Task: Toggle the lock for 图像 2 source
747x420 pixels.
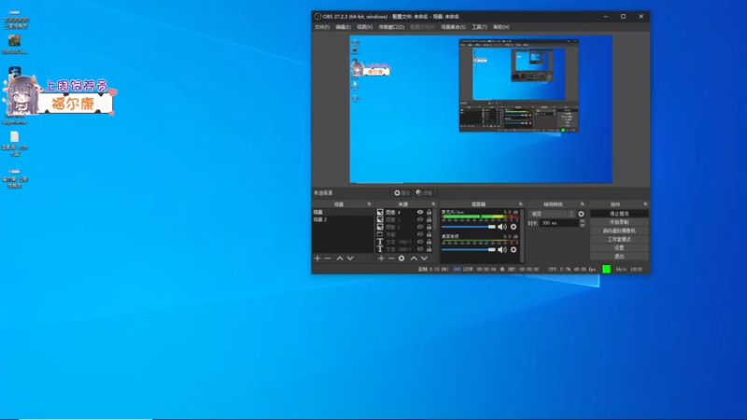Action: pos(429,227)
